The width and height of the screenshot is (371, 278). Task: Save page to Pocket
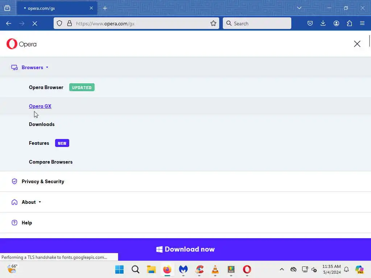coord(310,23)
